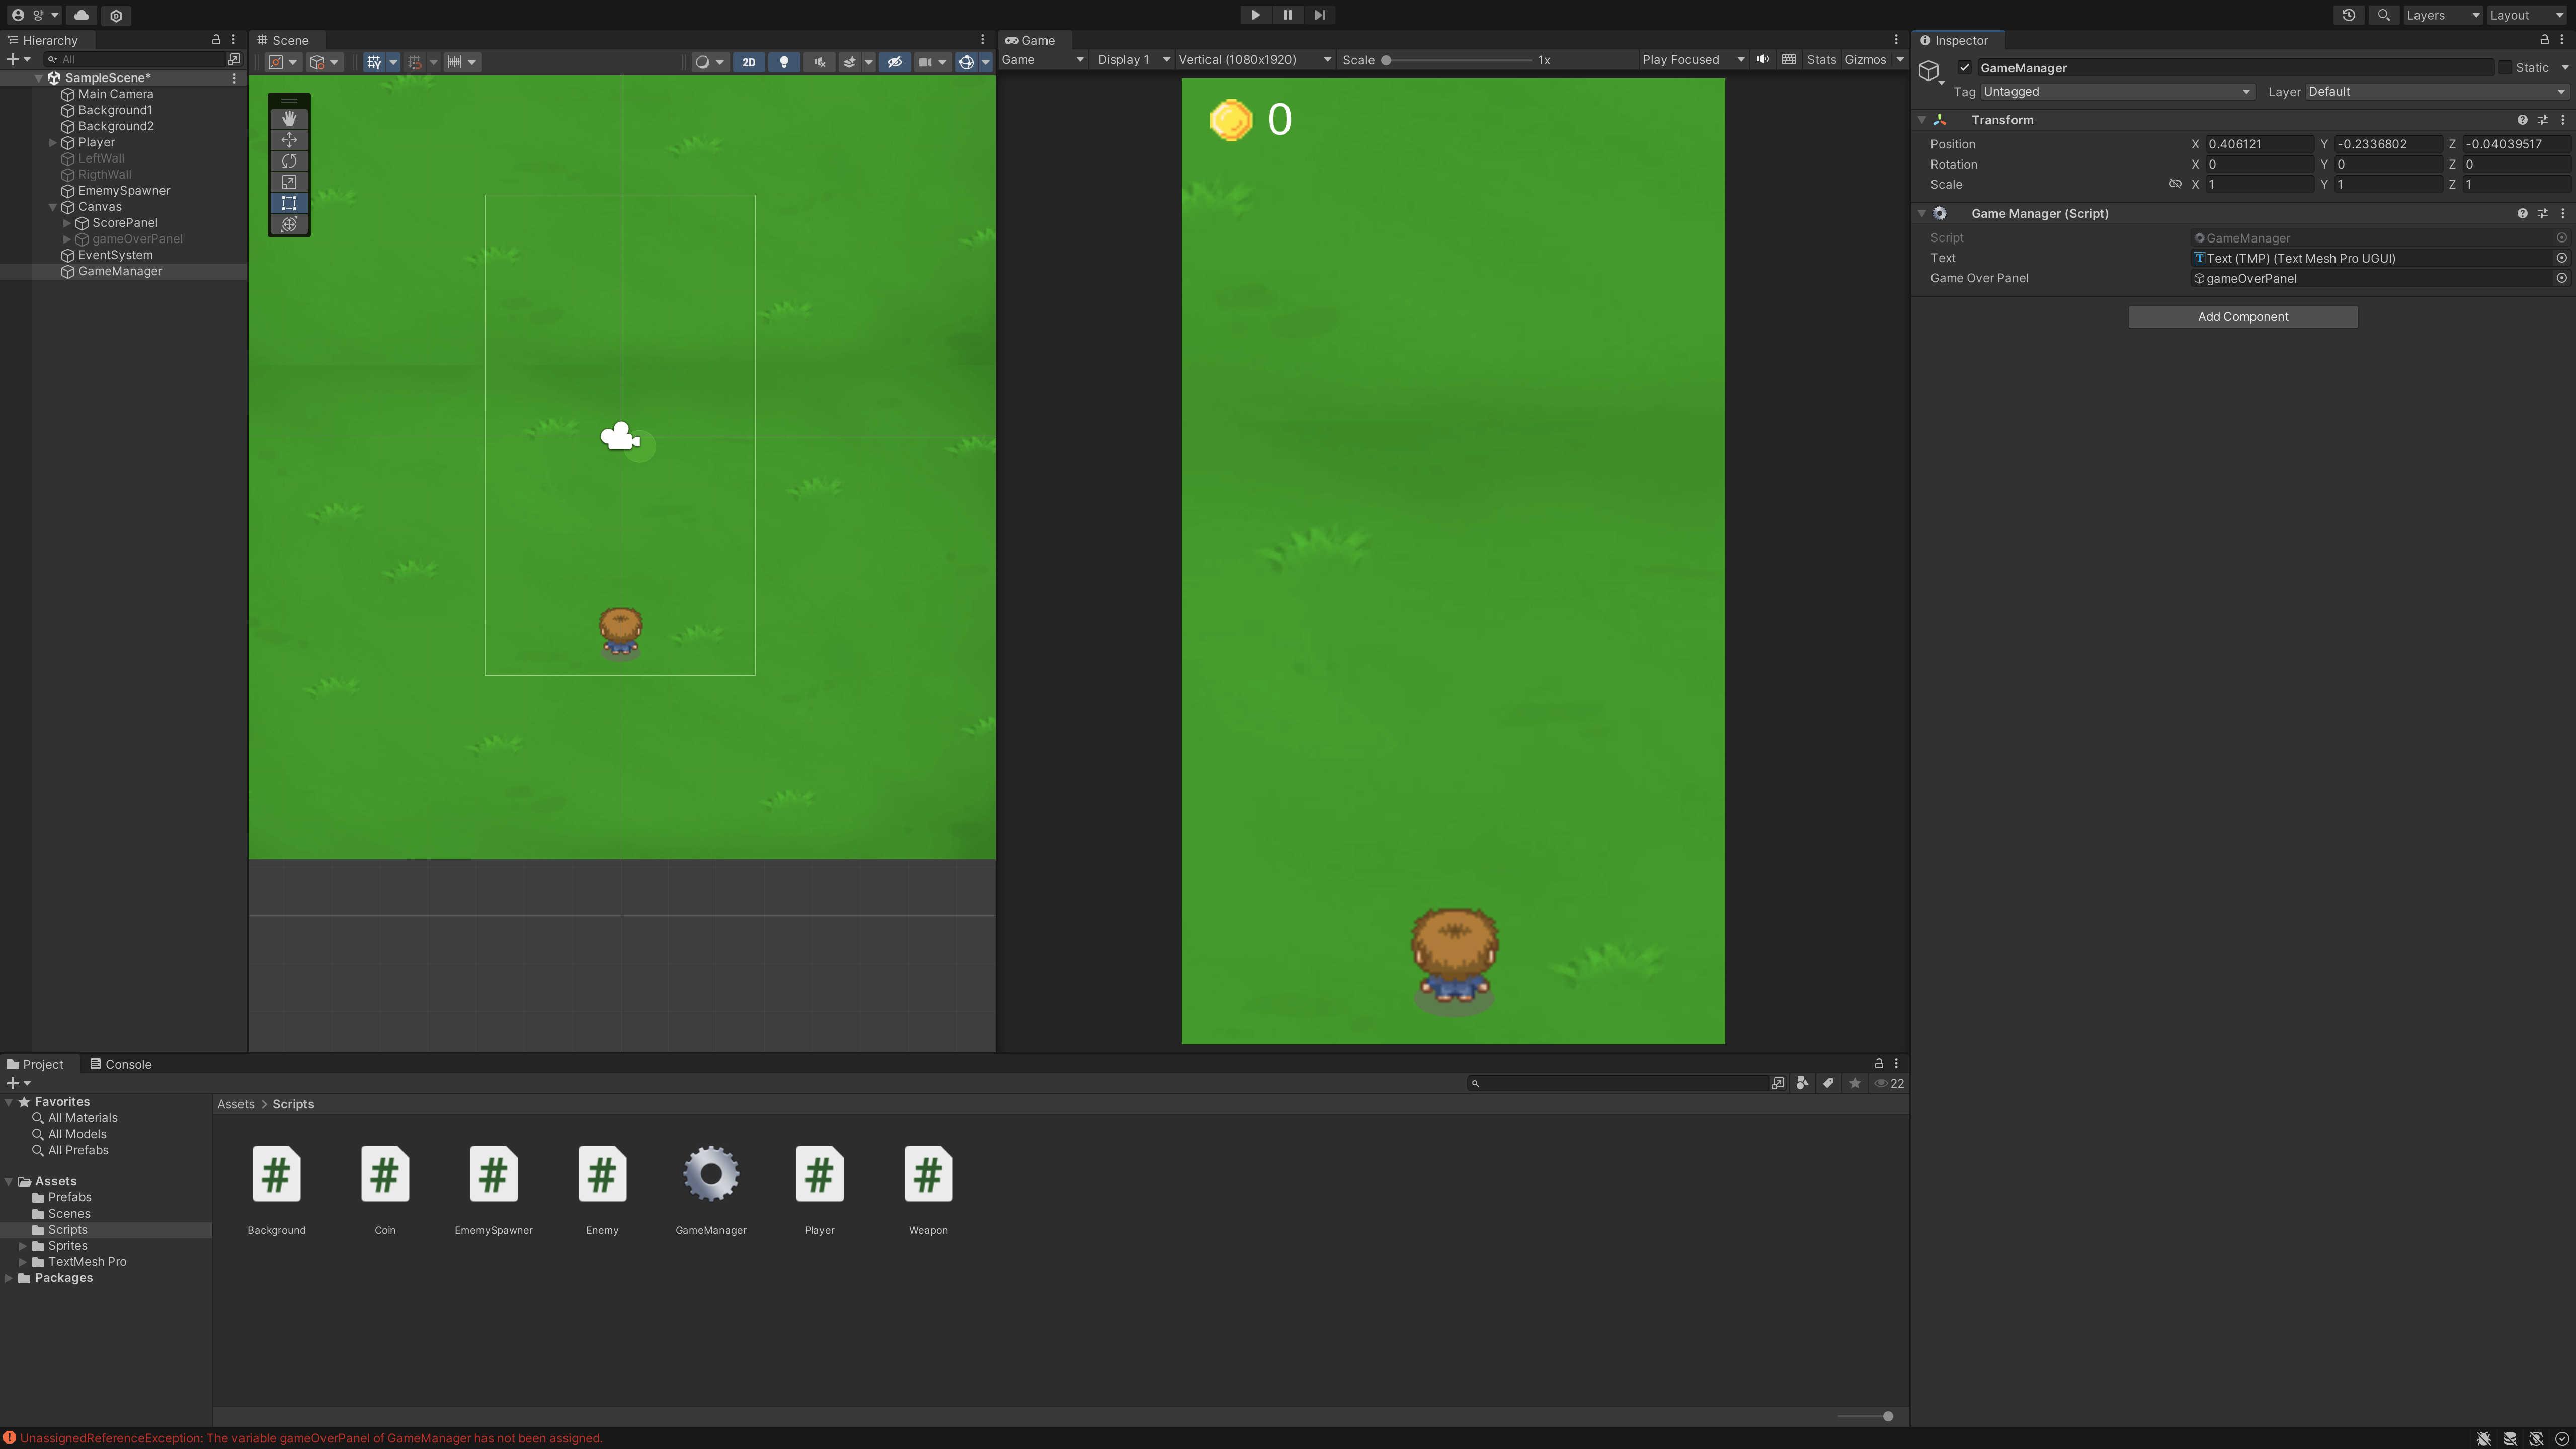
Task: Select the Rotate tool in Scene toolbar
Action: (x=289, y=161)
